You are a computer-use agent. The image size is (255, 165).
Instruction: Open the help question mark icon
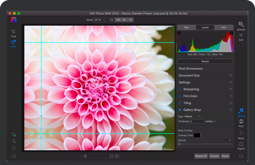coord(14,148)
